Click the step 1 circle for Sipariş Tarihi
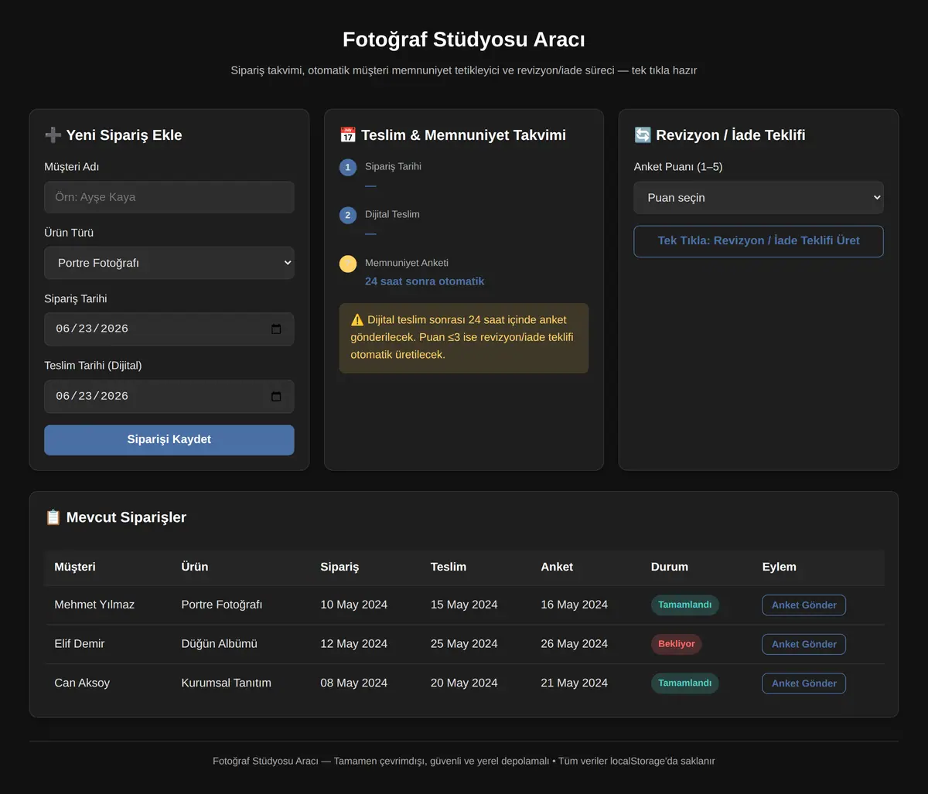Image resolution: width=928 pixels, height=794 pixels. point(348,167)
